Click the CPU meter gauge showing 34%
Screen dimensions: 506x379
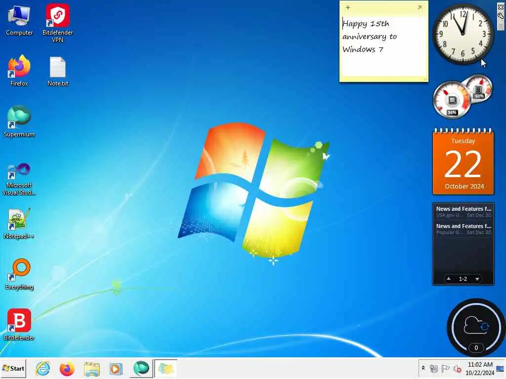tap(452, 100)
